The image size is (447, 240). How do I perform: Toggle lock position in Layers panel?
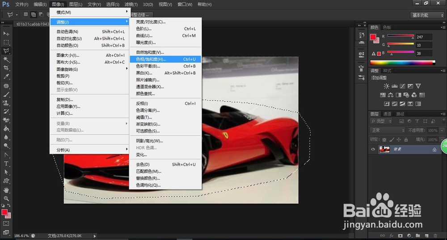pyautogui.click(x=399, y=140)
